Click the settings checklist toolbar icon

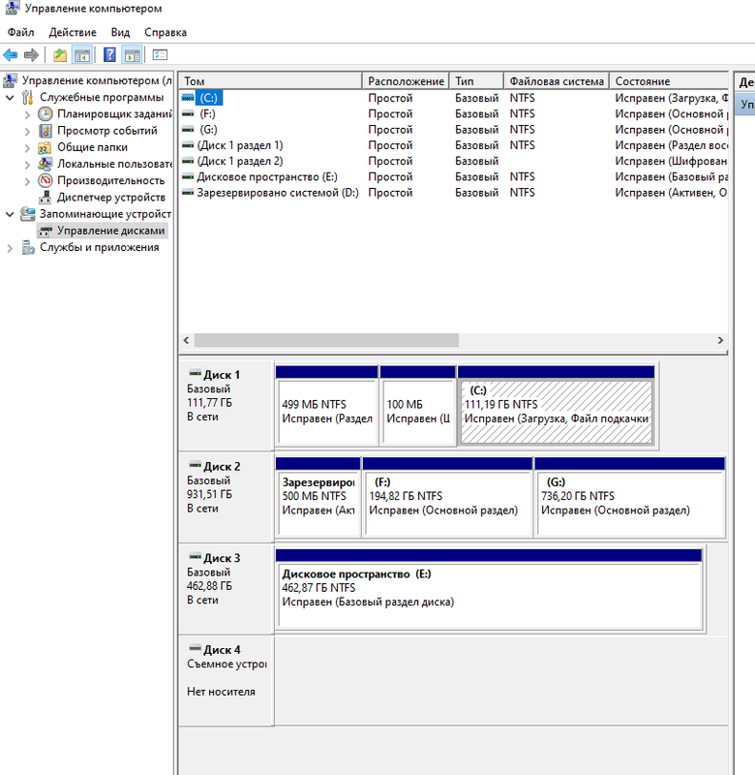(160, 55)
